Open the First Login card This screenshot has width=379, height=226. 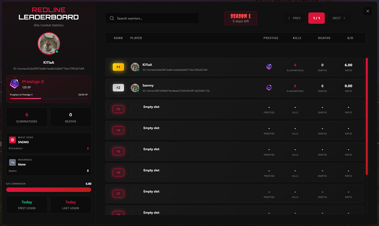[27, 205]
